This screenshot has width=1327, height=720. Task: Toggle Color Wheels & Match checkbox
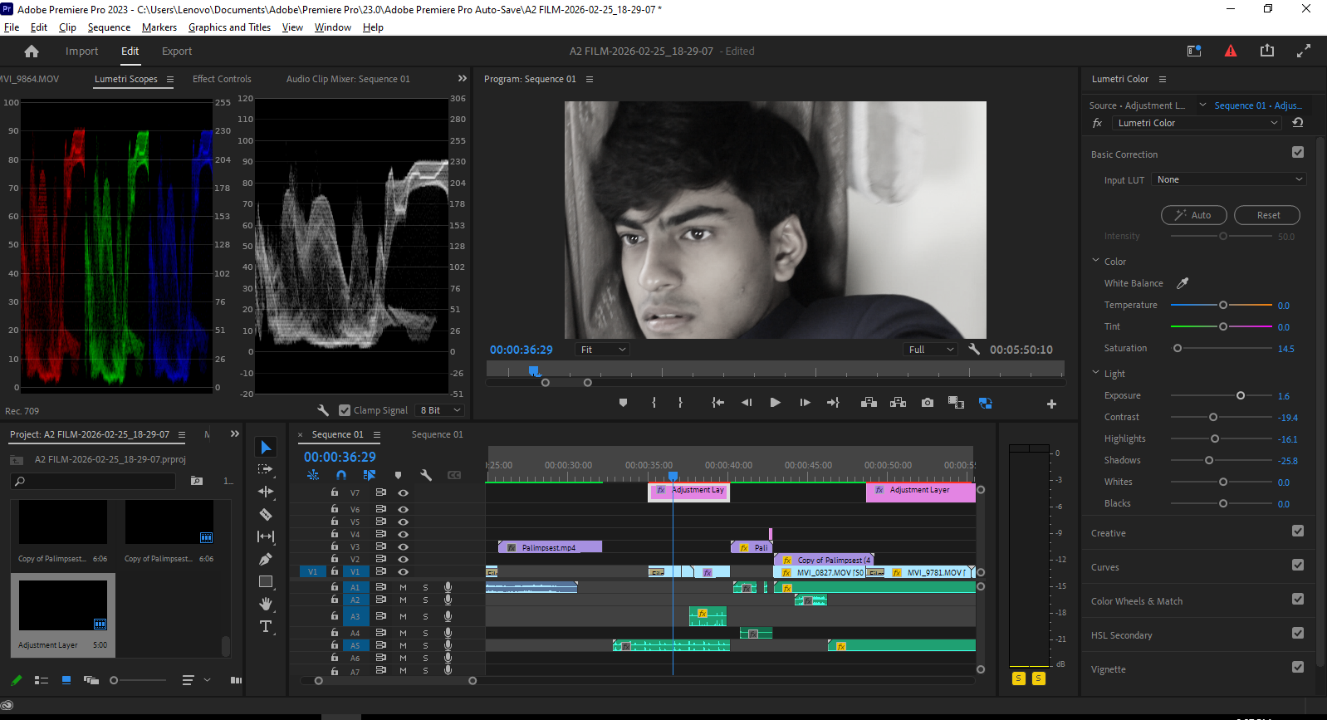1298,600
